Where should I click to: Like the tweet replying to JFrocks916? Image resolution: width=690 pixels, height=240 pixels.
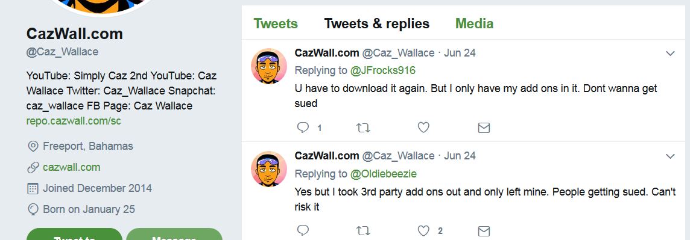point(423,128)
